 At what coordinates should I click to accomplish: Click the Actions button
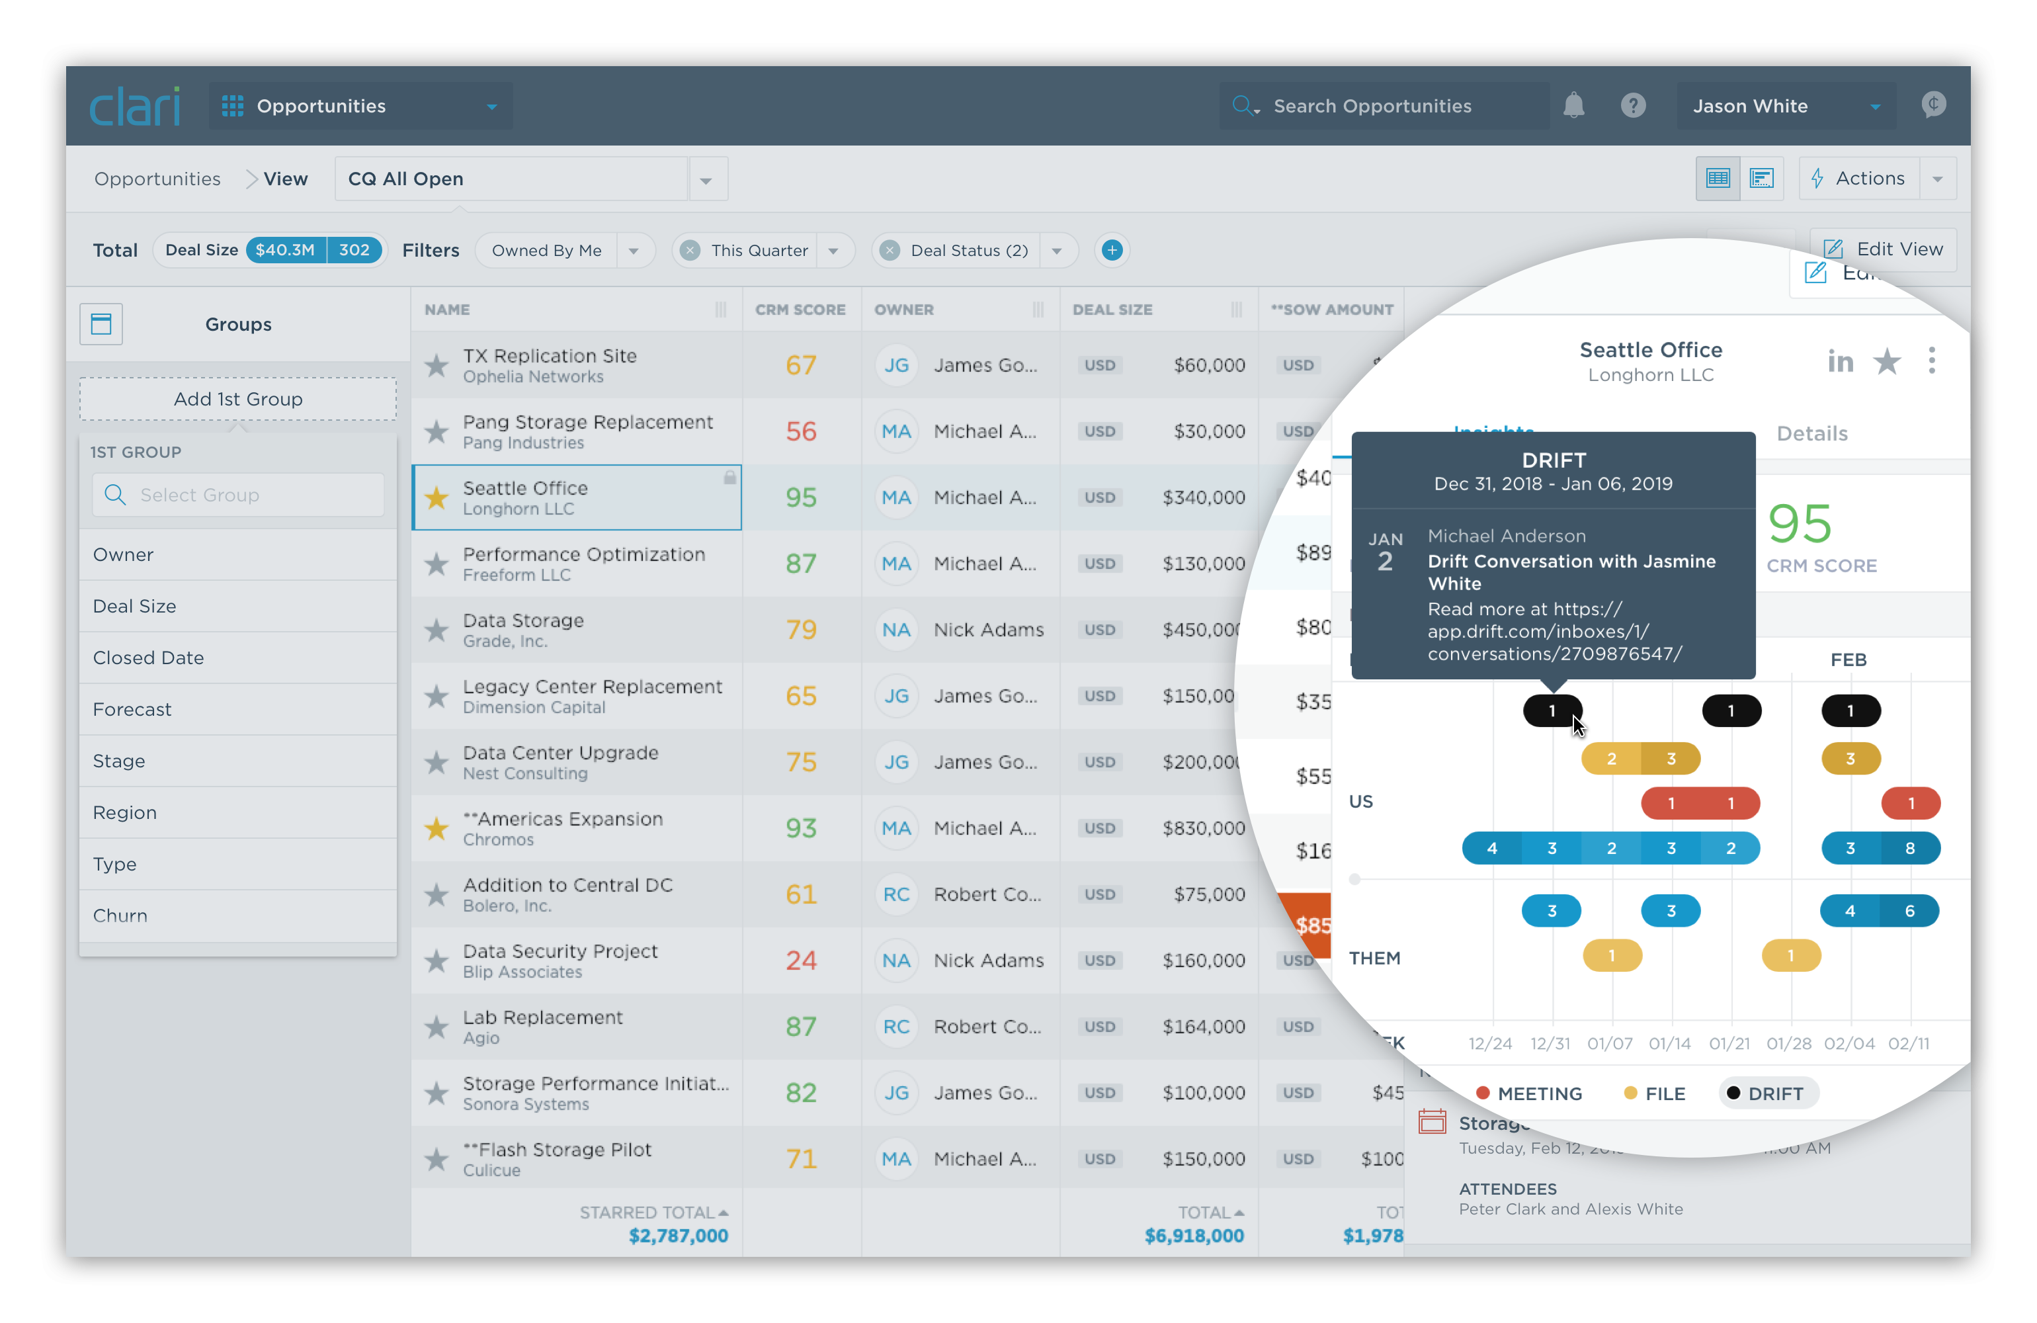[1858, 178]
